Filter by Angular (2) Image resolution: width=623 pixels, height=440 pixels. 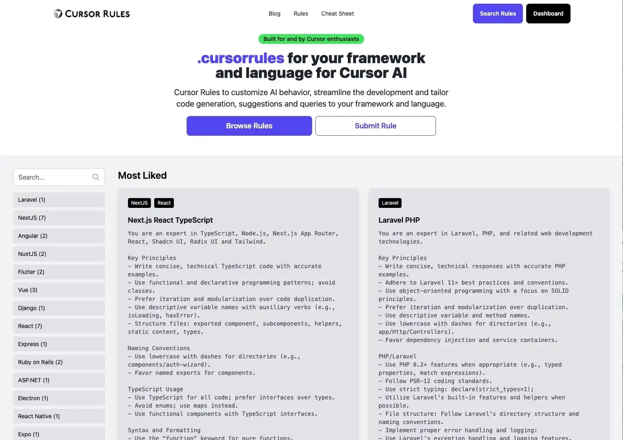(59, 236)
